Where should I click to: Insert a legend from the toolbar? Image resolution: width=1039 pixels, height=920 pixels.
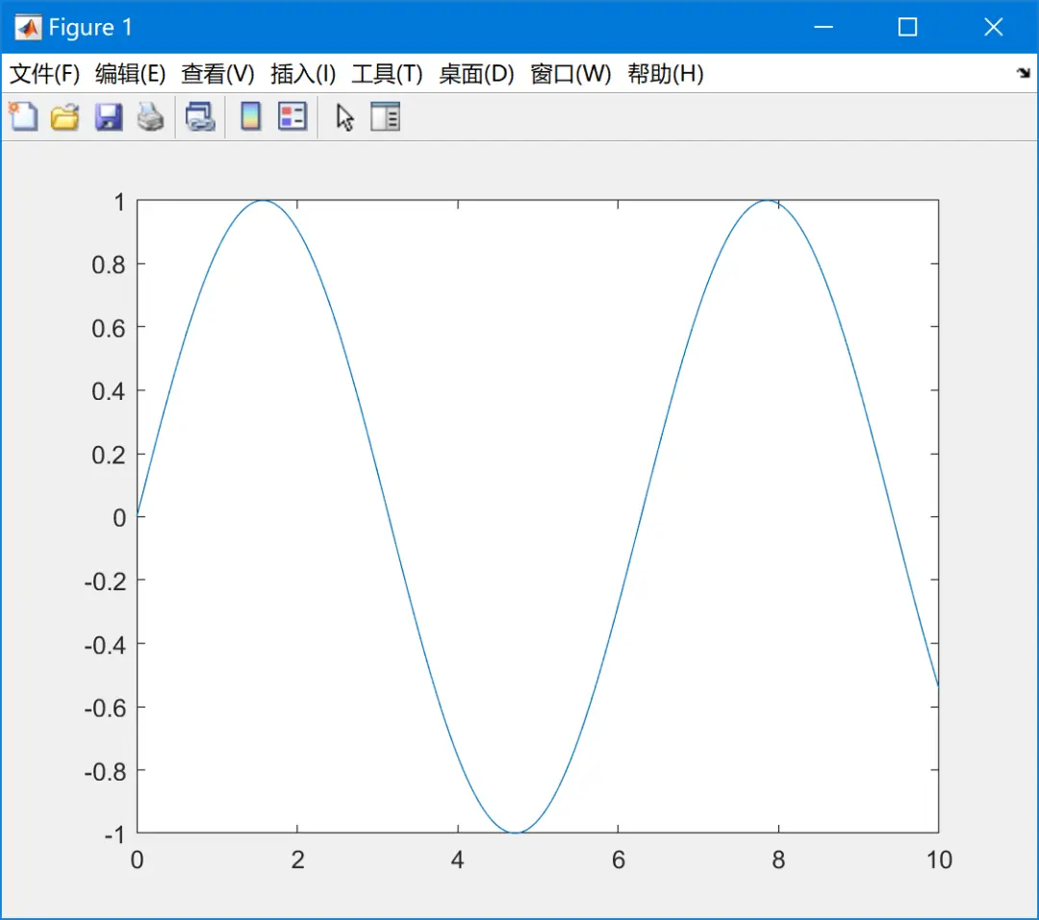[x=292, y=117]
